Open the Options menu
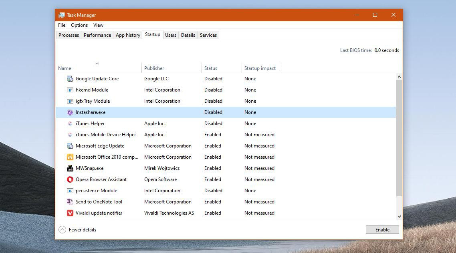The image size is (456, 253). pyautogui.click(x=79, y=25)
